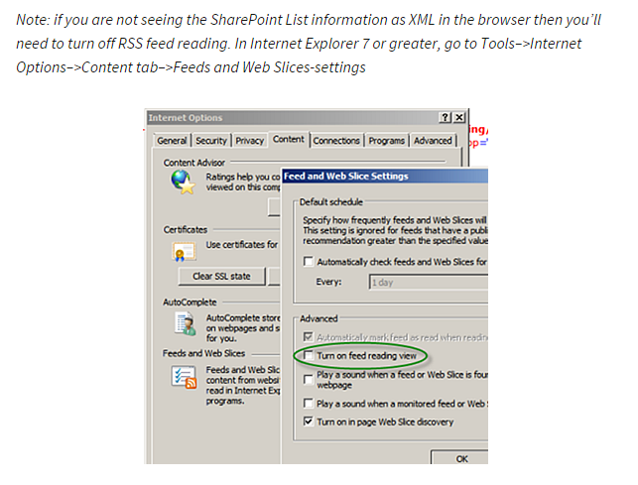
Task: Go to the Connections tab
Action: coord(336,141)
